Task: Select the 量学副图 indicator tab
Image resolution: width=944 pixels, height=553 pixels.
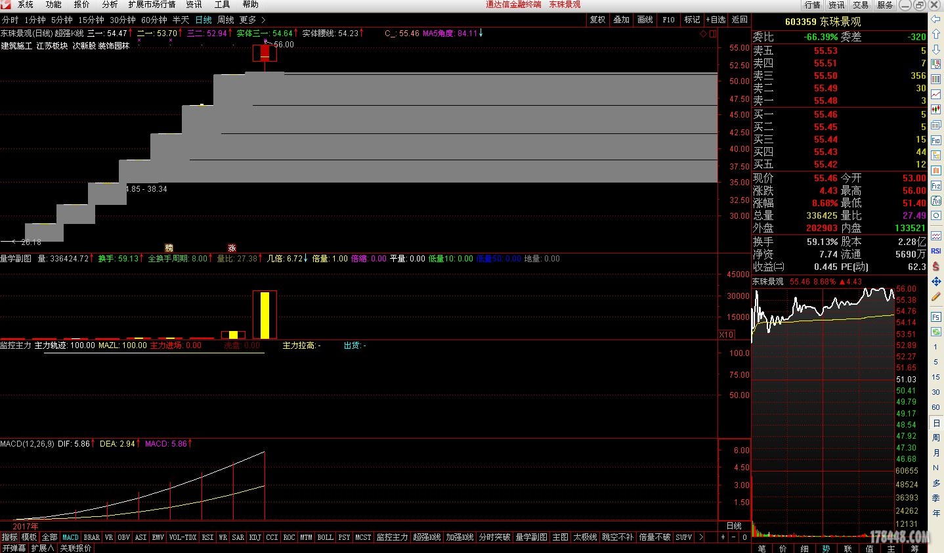Action: [x=531, y=537]
